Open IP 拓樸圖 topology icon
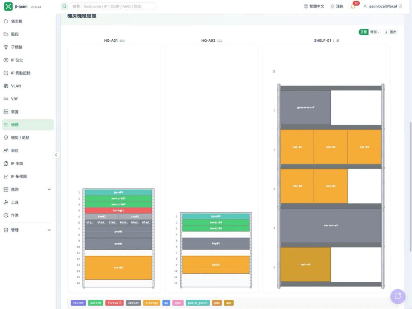Screen dimensions: 412x309 pos(6,177)
